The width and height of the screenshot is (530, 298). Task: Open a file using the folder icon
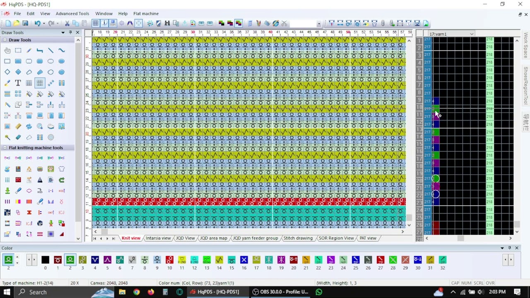tap(17, 24)
